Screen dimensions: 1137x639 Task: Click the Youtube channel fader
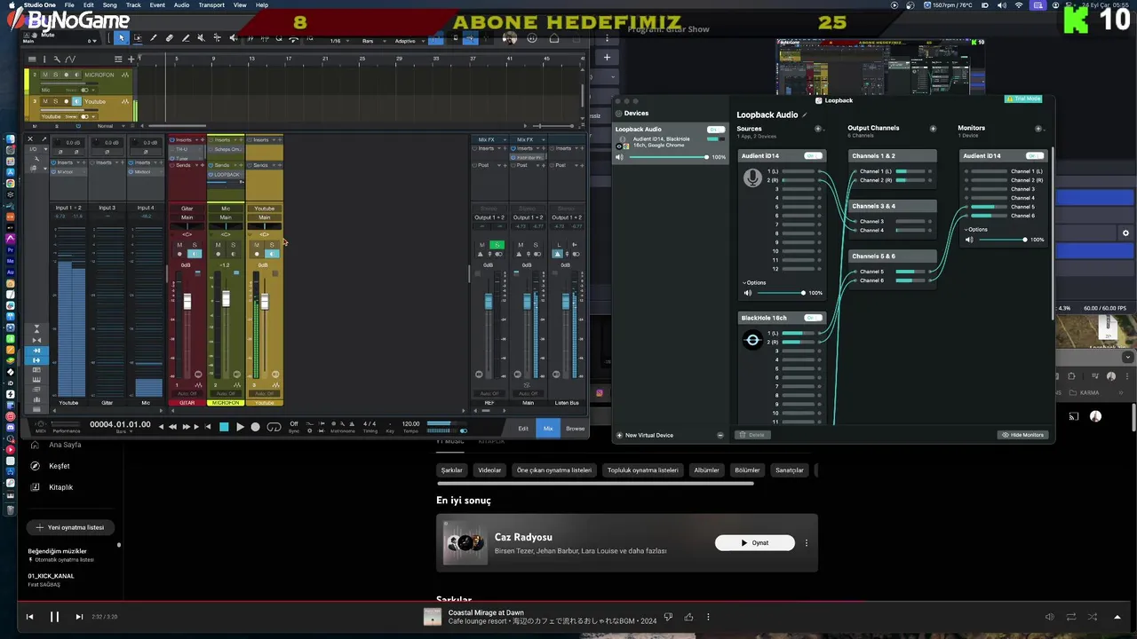tap(264, 302)
